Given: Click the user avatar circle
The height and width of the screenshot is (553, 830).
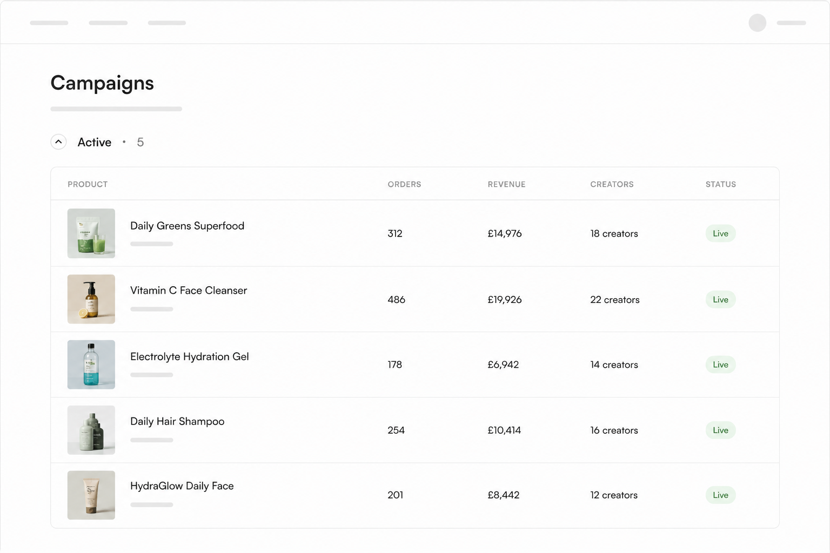Looking at the screenshot, I should pos(758,23).
